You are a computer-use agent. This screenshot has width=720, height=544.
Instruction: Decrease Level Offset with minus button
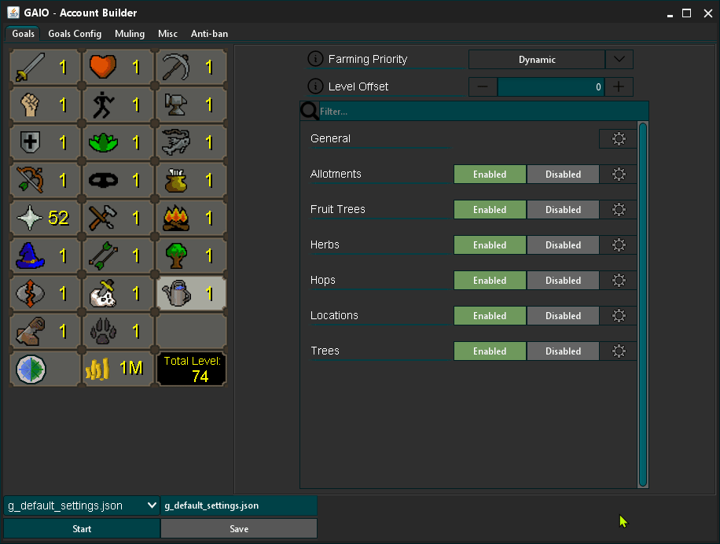(x=482, y=86)
